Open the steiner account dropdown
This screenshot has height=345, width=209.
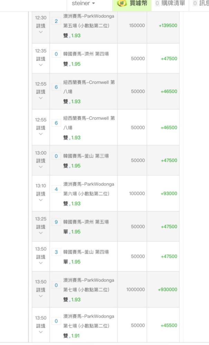click(x=83, y=3)
